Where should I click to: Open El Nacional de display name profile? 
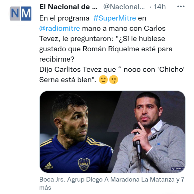[68, 7]
